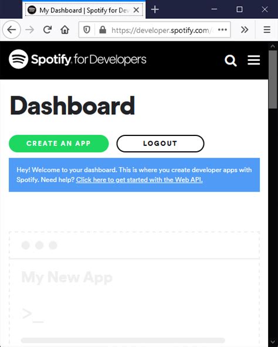View site security via the padlock icon
Viewport: 278px width, 347px height.
point(103,30)
